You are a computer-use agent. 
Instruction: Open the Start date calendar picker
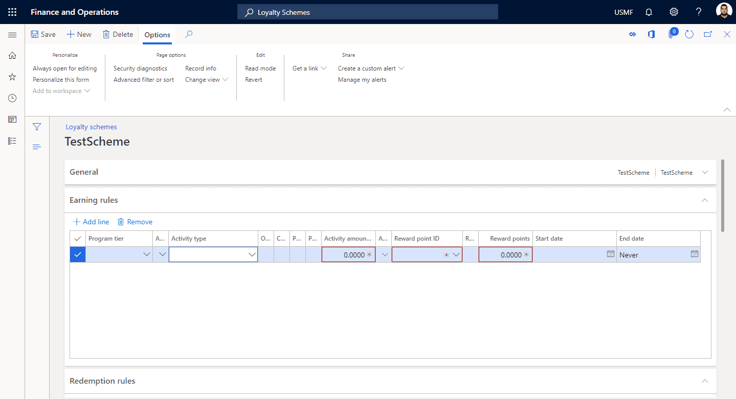pyautogui.click(x=610, y=254)
